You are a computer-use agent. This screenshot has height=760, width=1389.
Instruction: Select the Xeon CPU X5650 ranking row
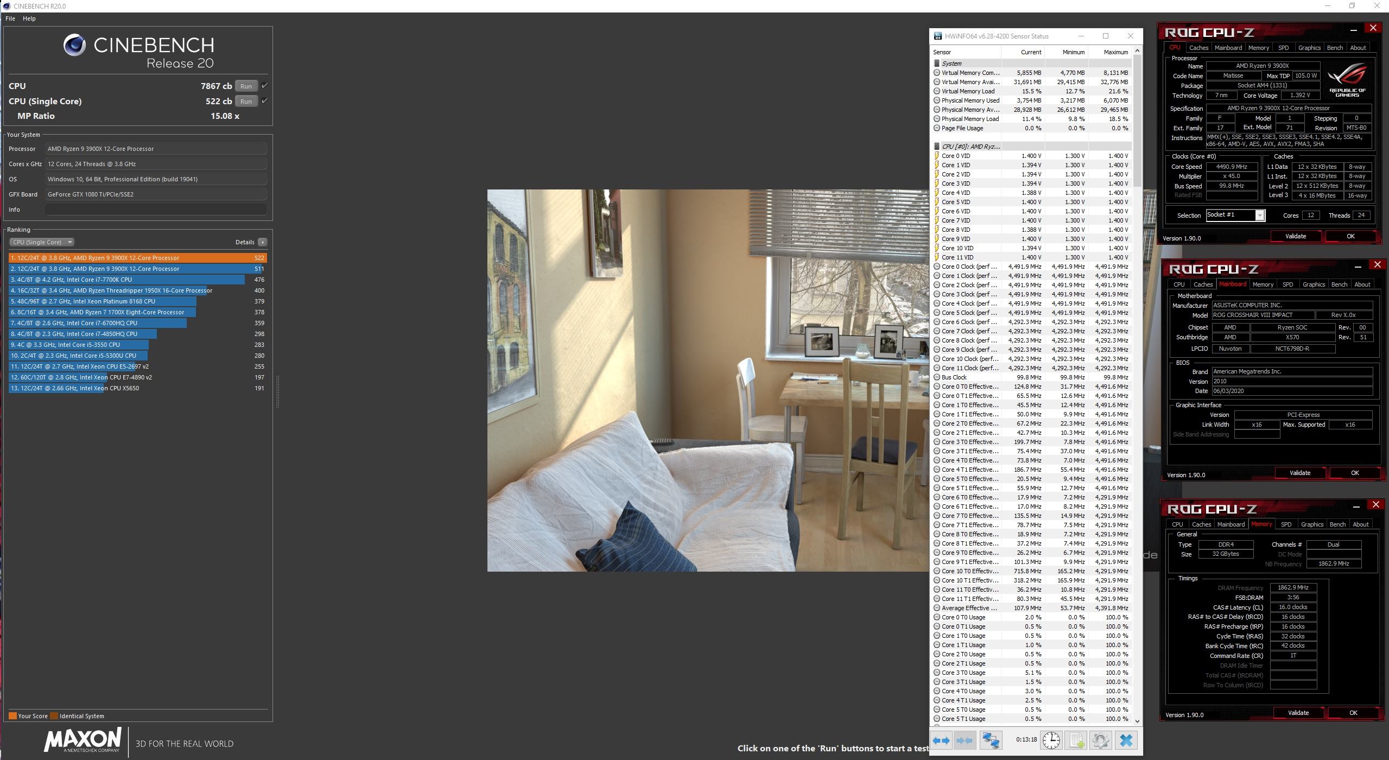138,388
